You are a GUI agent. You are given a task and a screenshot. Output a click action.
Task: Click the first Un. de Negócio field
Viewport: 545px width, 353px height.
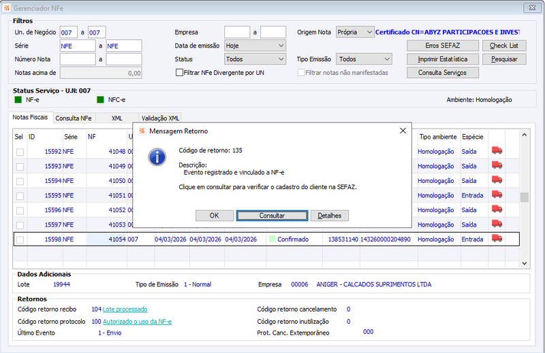point(69,32)
